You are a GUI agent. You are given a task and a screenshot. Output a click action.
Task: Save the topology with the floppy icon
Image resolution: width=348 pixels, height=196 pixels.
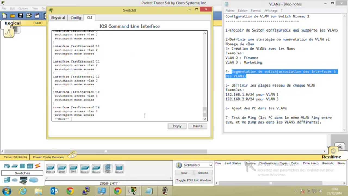pos(20,16)
